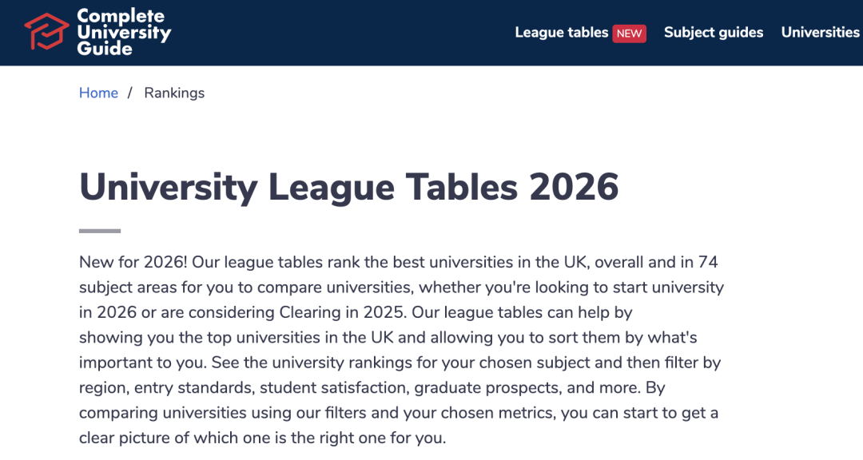Open the Subject guides menu item
The width and height of the screenshot is (863, 460).
pos(713,33)
